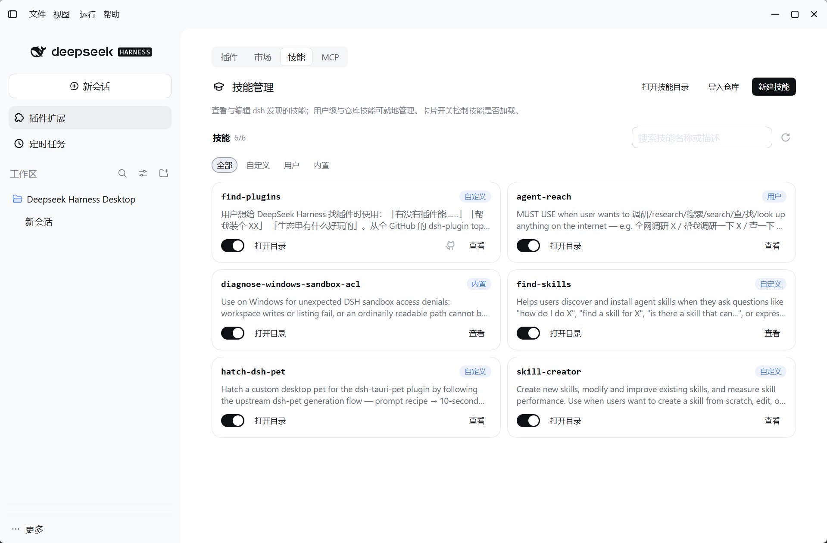Image resolution: width=827 pixels, height=543 pixels.
Task: Click the refresh skills icon
Action: point(786,137)
